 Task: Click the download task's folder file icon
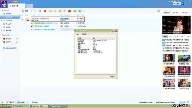(x=27, y=19)
